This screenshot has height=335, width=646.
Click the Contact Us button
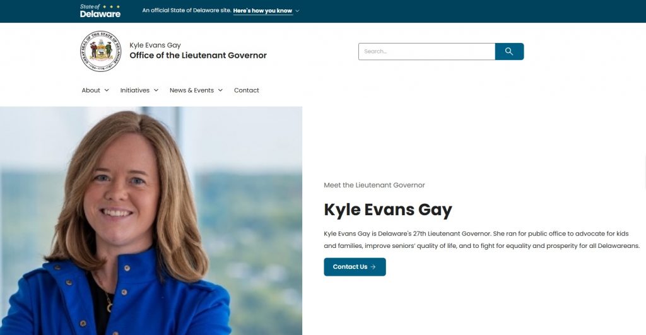coord(355,267)
